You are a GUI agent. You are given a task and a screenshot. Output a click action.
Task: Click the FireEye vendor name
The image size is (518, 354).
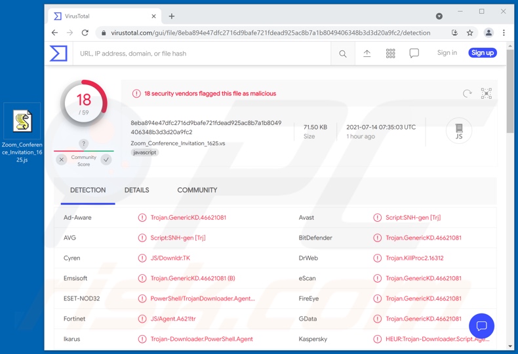pyautogui.click(x=309, y=298)
